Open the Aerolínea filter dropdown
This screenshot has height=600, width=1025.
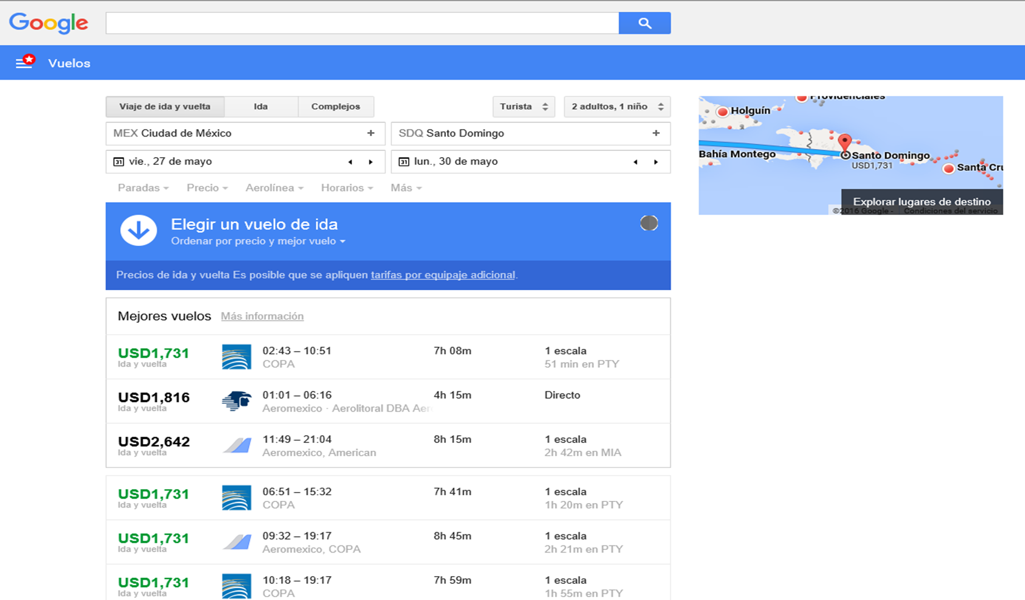(274, 188)
